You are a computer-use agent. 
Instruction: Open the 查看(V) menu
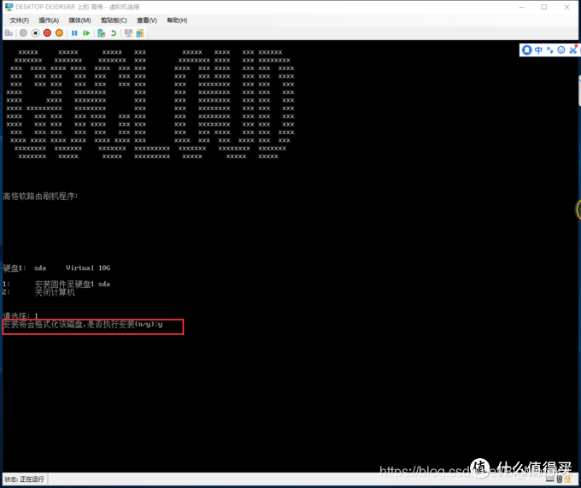click(147, 21)
